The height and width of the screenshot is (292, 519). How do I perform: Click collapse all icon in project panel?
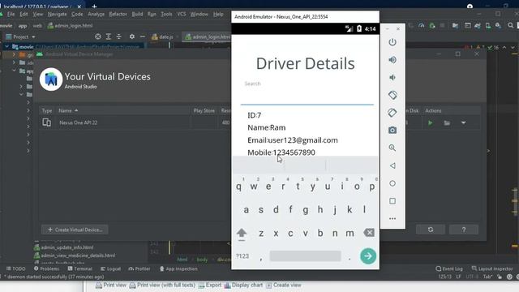point(119,36)
